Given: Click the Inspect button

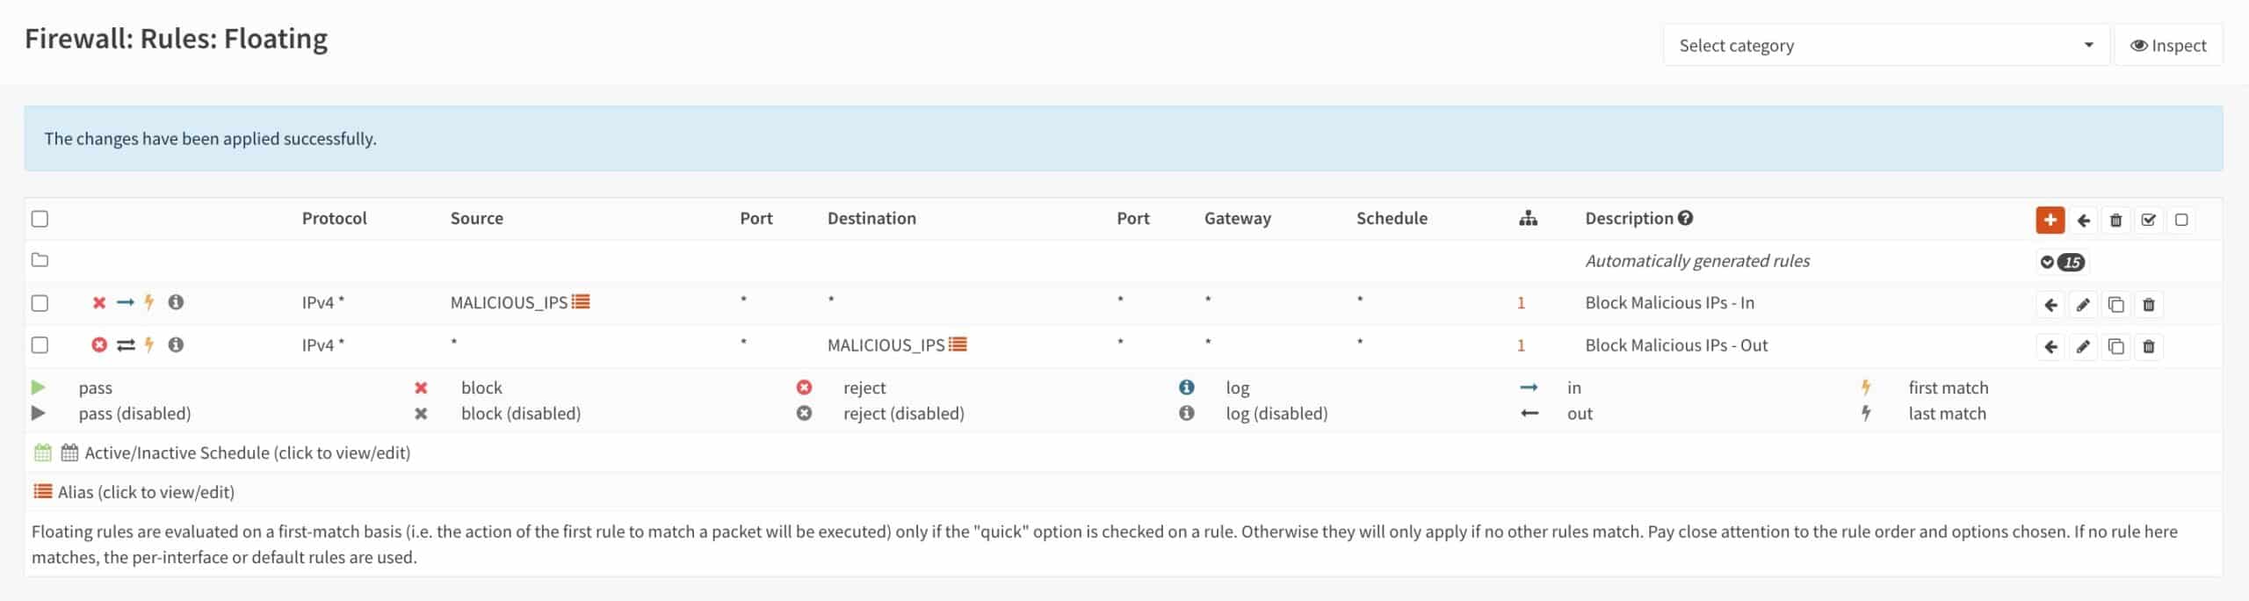Looking at the screenshot, I should coord(2167,45).
